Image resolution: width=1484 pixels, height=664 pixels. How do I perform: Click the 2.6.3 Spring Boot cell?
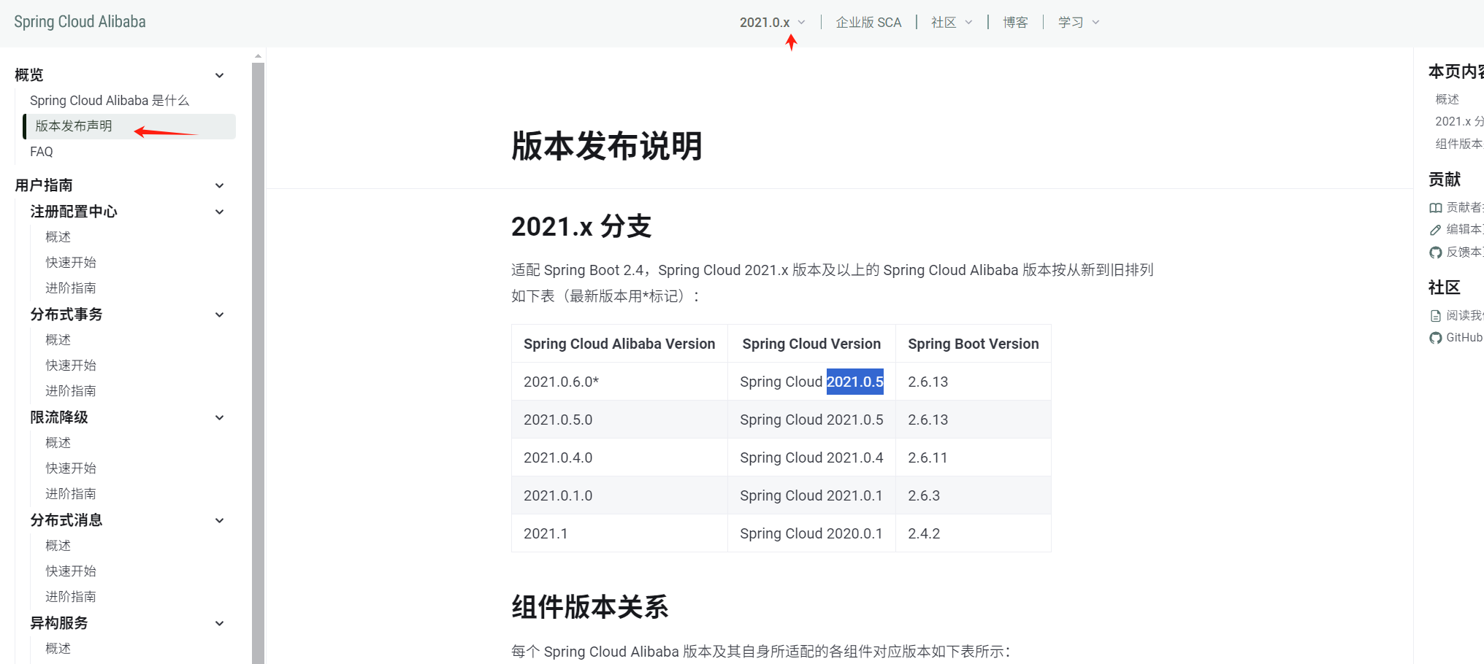click(x=974, y=495)
